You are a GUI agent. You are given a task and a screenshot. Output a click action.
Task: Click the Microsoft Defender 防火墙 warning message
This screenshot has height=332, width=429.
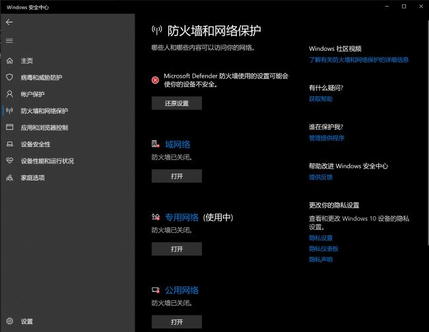(x=226, y=80)
